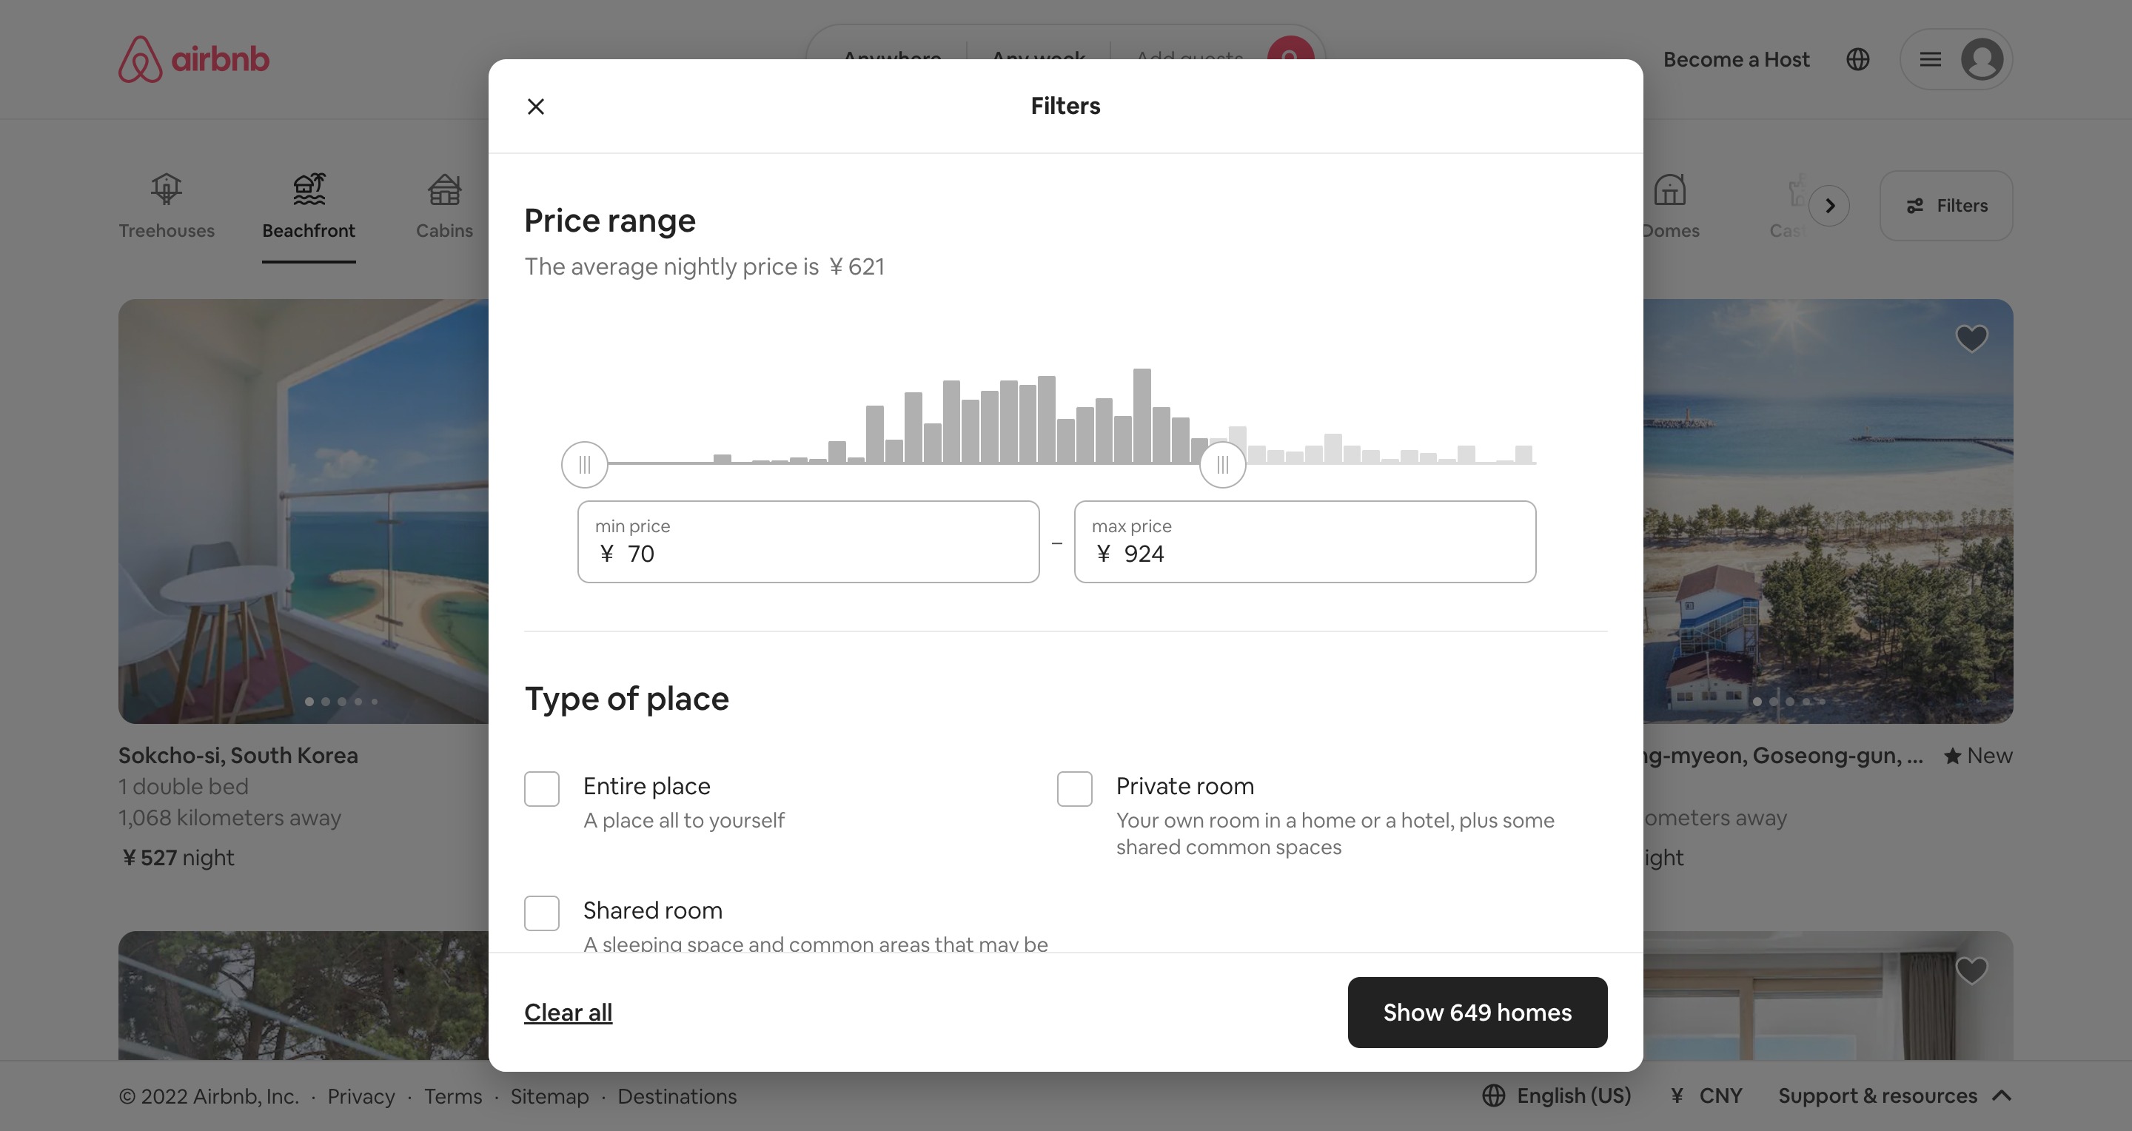Select the Domes category
This screenshot has width=2132, height=1131.
tap(1670, 207)
